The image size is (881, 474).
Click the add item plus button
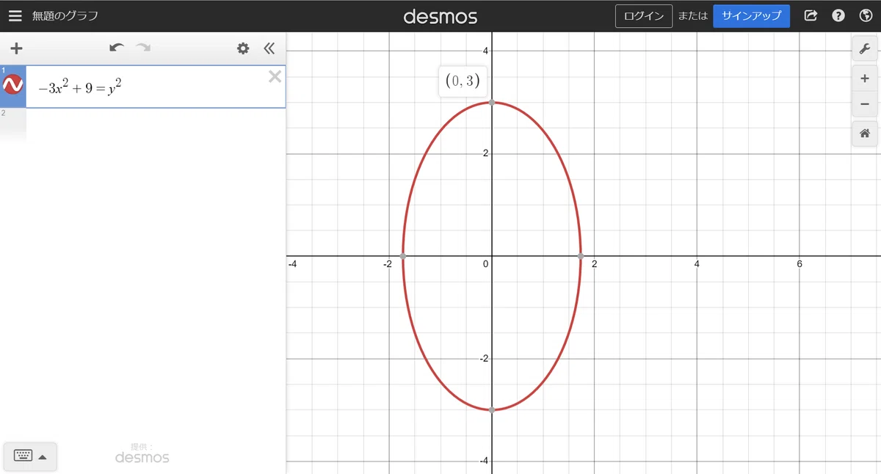[x=16, y=48]
